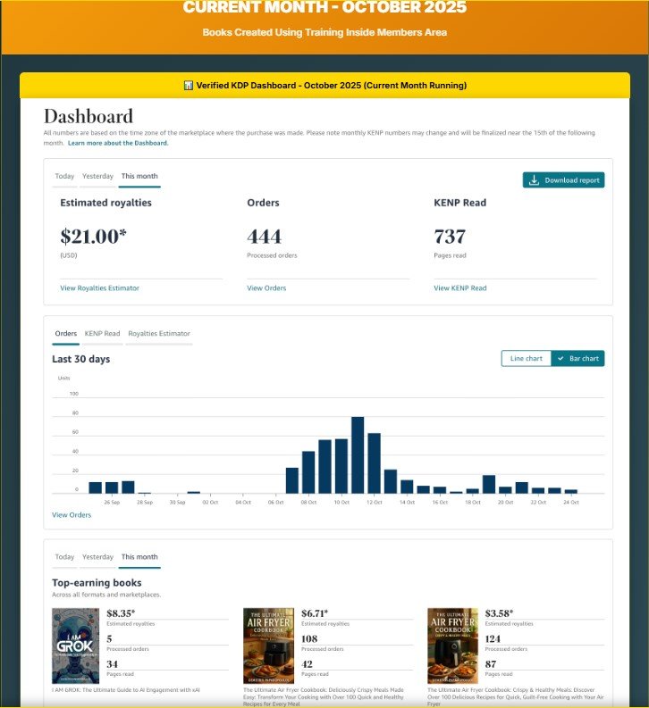The height and width of the screenshot is (708, 649).
Task: Select the Bar chart toggle option
Action: tap(577, 358)
